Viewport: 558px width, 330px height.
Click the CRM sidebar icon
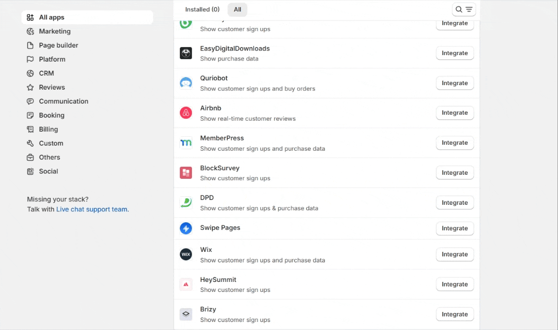tap(30, 73)
